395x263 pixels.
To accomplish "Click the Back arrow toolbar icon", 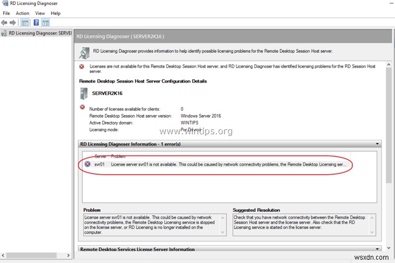I will click(x=4, y=23).
